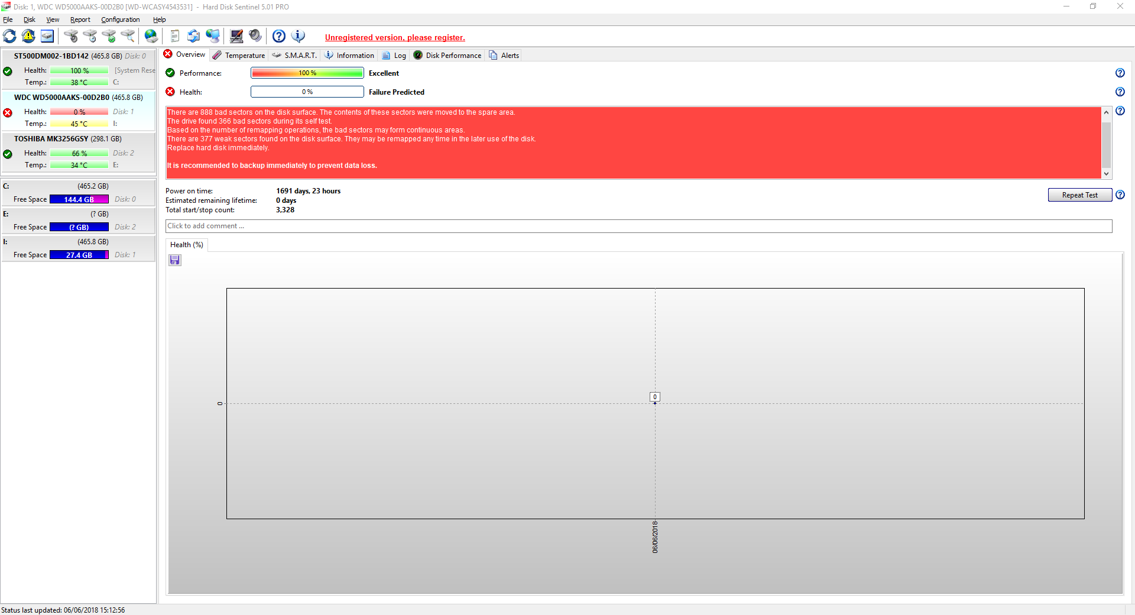The image size is (1135, 615).
Task: Click red error status icon of WDC disk
Action: [x=8, y=113]
